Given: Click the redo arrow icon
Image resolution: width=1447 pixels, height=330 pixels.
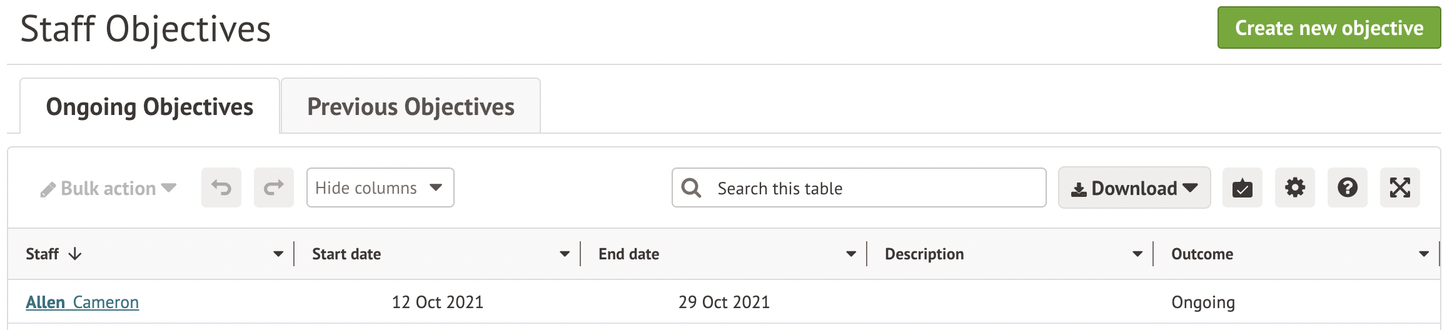Looking at the screenshot, I should [273, 187].
